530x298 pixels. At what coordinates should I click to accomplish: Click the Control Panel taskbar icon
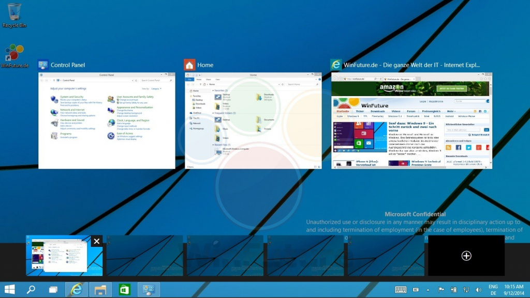(x=149, y=289)
